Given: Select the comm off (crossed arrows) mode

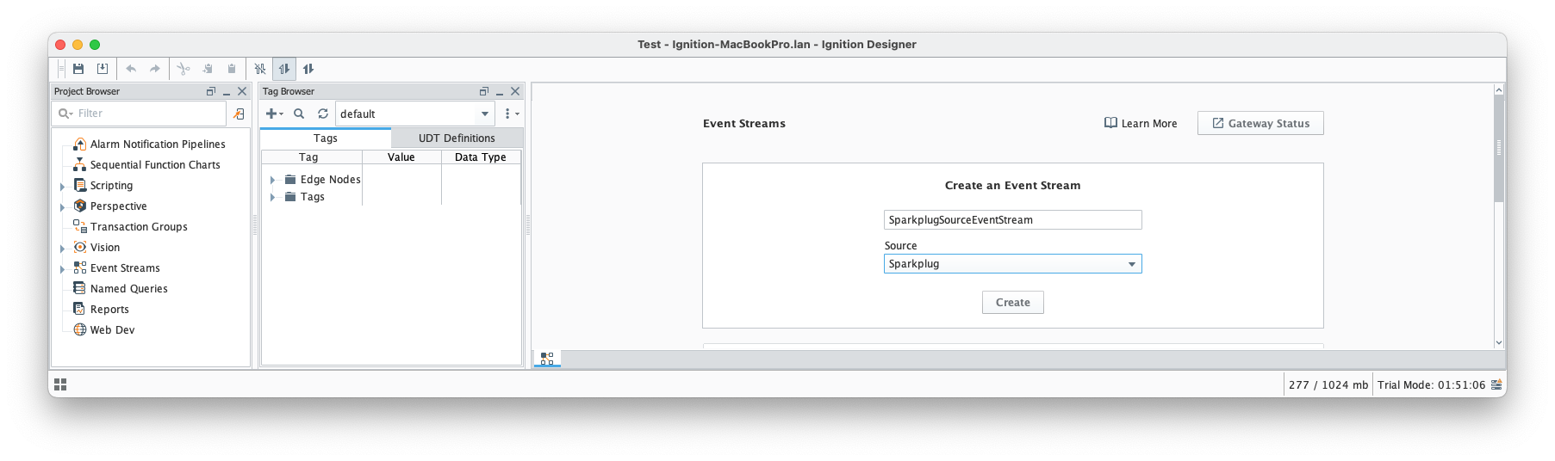Looking at the screenshot, I should tap(260, 69).
